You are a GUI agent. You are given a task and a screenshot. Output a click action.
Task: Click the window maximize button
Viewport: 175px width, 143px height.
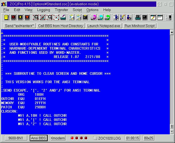(171, 4)
